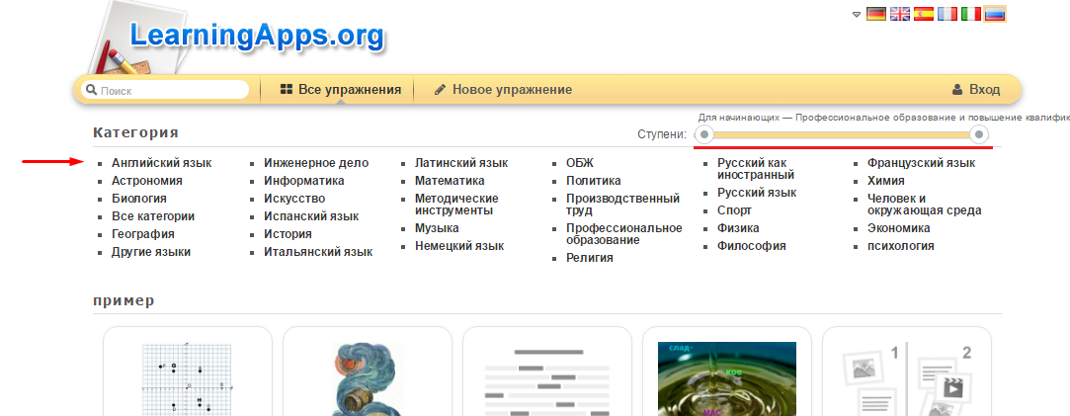The width and height of the screenshot is (1070, 416).
Task: Open the Французский язык category
Action: coord(921,163)
